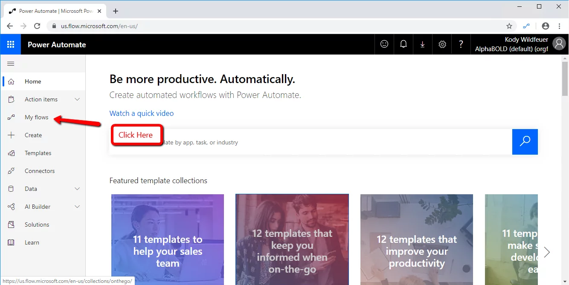Click the Kody Wildfeuer account name
Image resolution: width=569 pixels, height=285 pixels.
(526, 40)
